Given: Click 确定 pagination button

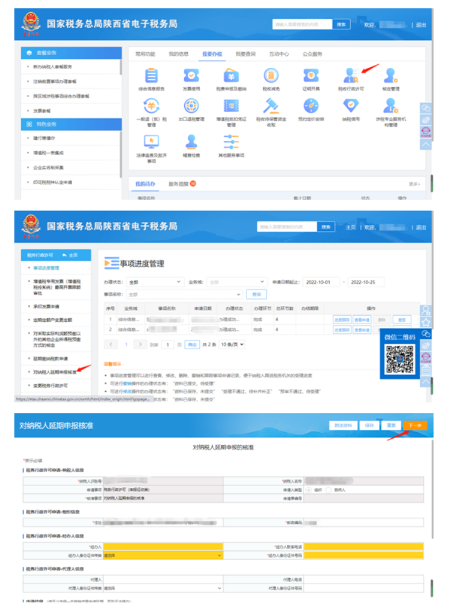Looking at the screenshot, I should [192, 344].
